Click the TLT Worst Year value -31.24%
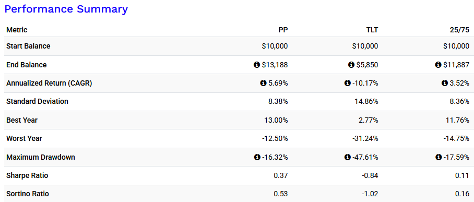 [x=365, y=138]
